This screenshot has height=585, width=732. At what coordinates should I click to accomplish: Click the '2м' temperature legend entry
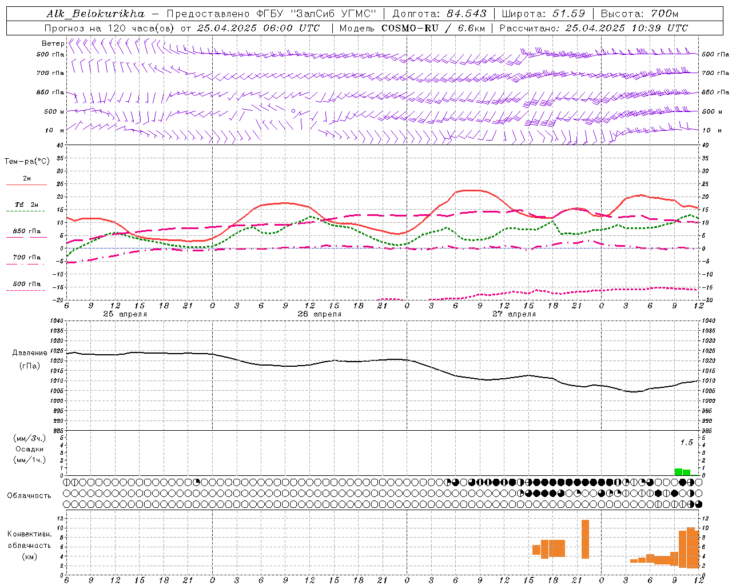click(x=27, y=179)
